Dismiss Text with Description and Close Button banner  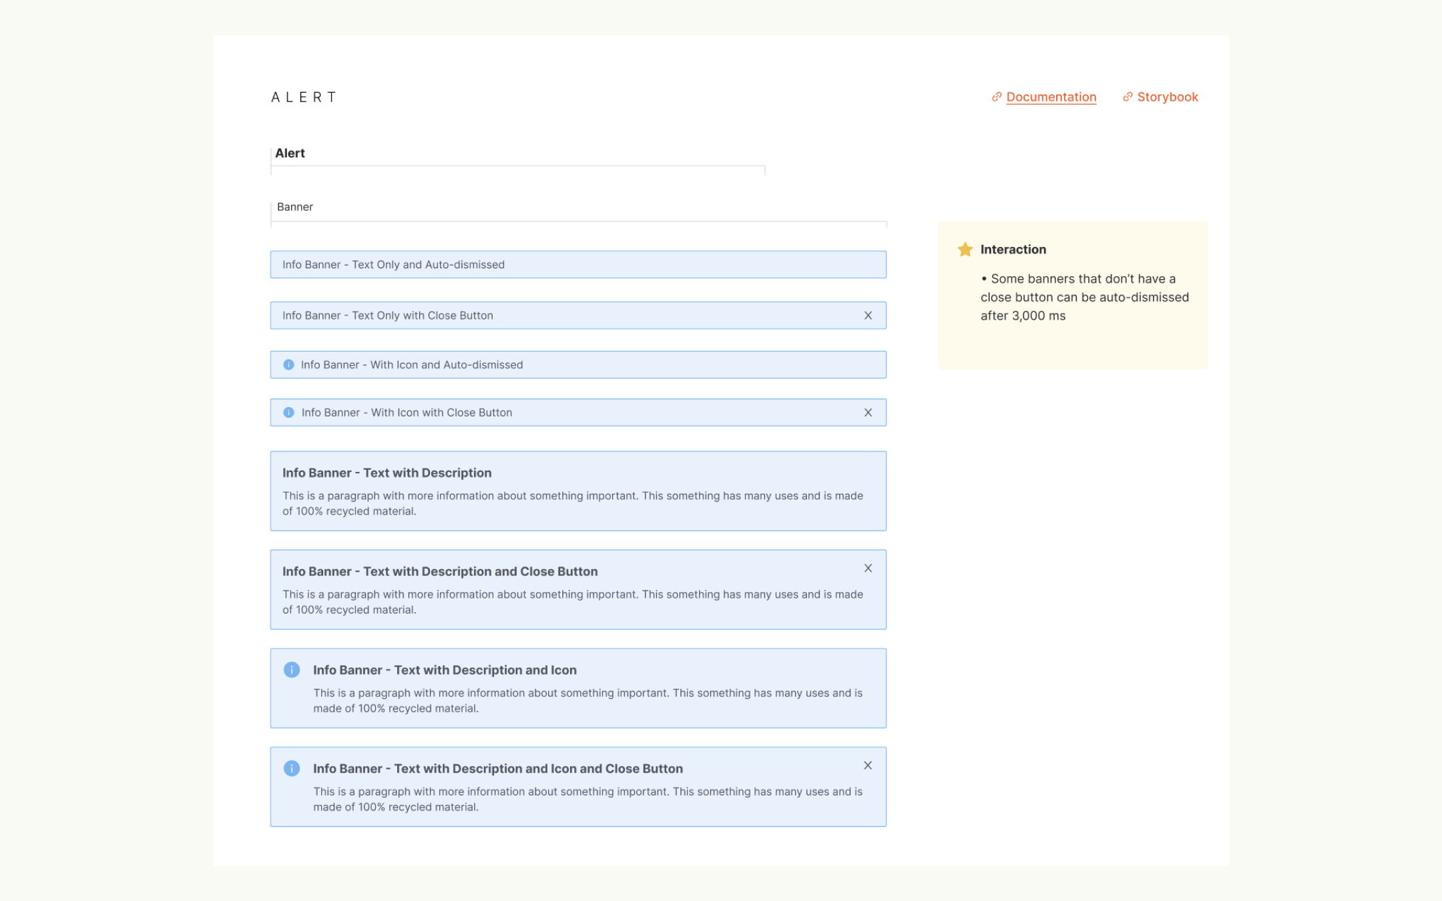click(868, 569)
